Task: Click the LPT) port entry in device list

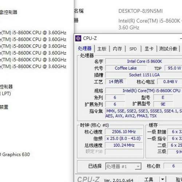Action: coord(5,94)
